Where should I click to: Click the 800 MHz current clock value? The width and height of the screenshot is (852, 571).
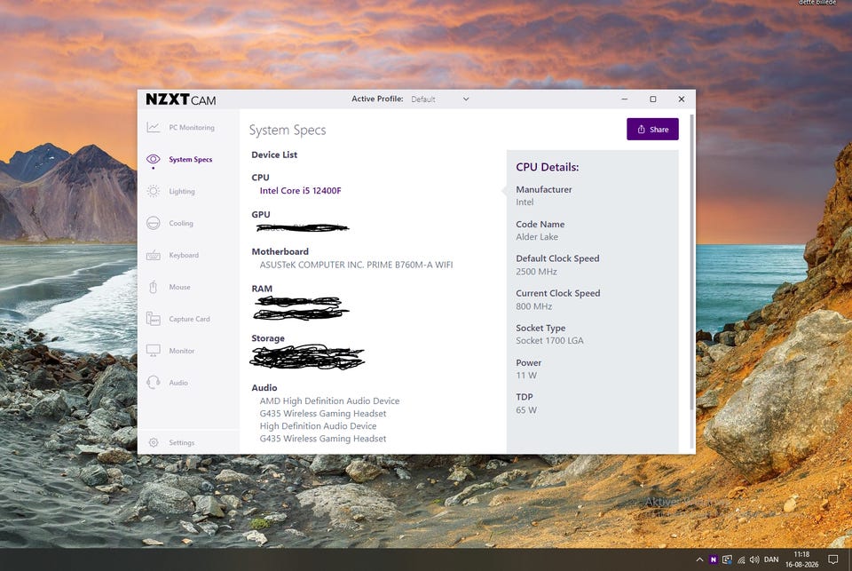(x=534, y=306)
